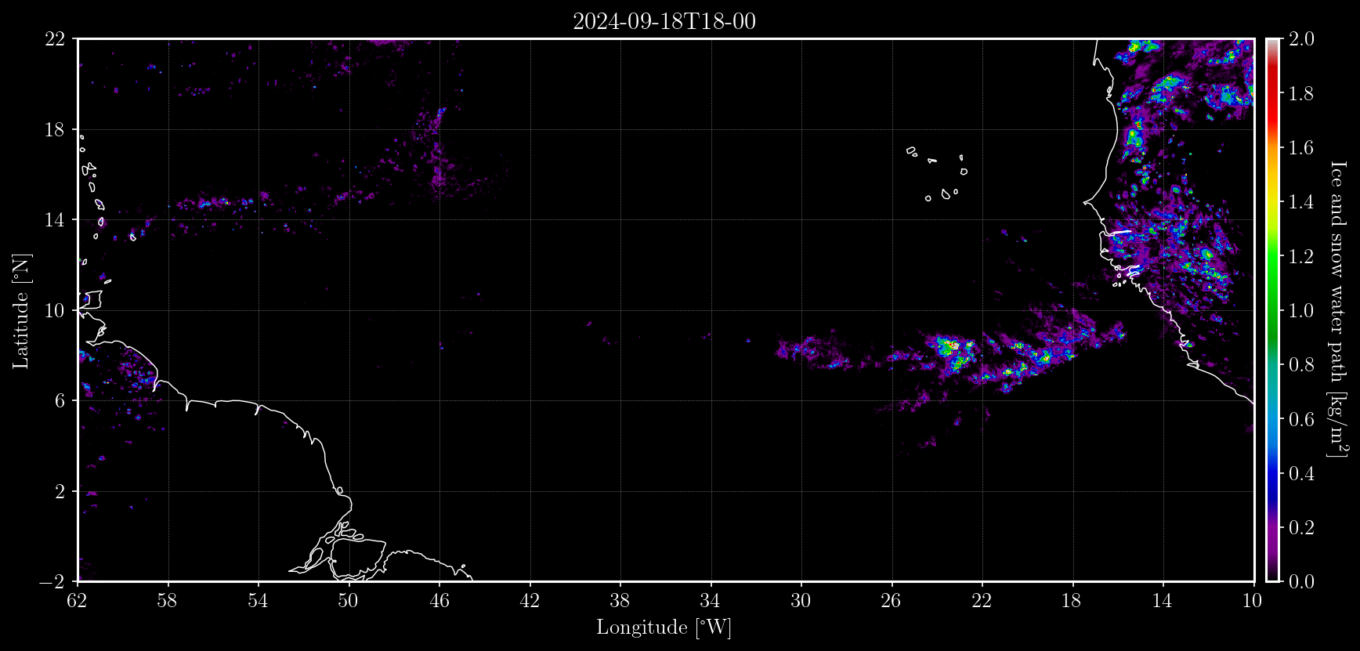Click the West African coast convection near 14°W 20°N
Viewport: 1360px width, 651px height.
click(x=1167, y=90)
